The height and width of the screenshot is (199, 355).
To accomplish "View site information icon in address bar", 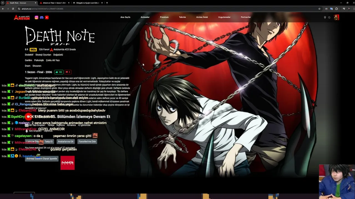I will 19,9.
